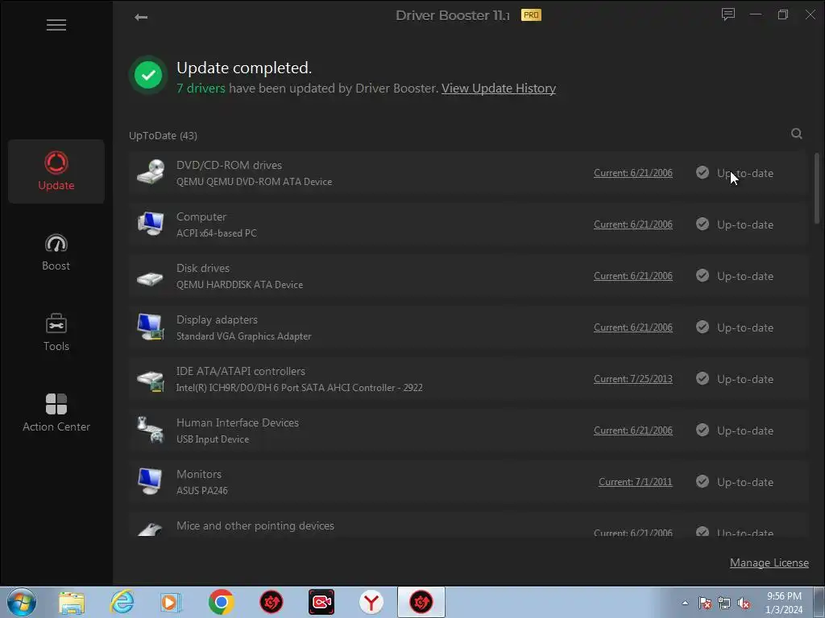Click Manage License link
The image size is (825, 618).
[769, 562]
